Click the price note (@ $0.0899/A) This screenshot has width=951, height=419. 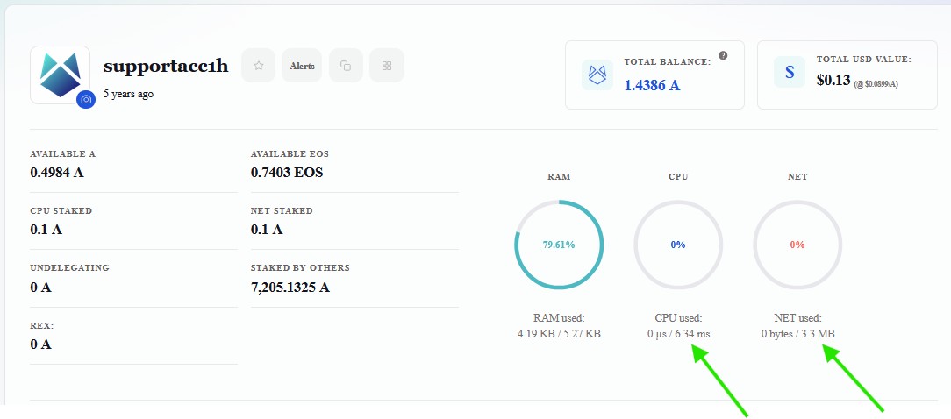[876, 83]
